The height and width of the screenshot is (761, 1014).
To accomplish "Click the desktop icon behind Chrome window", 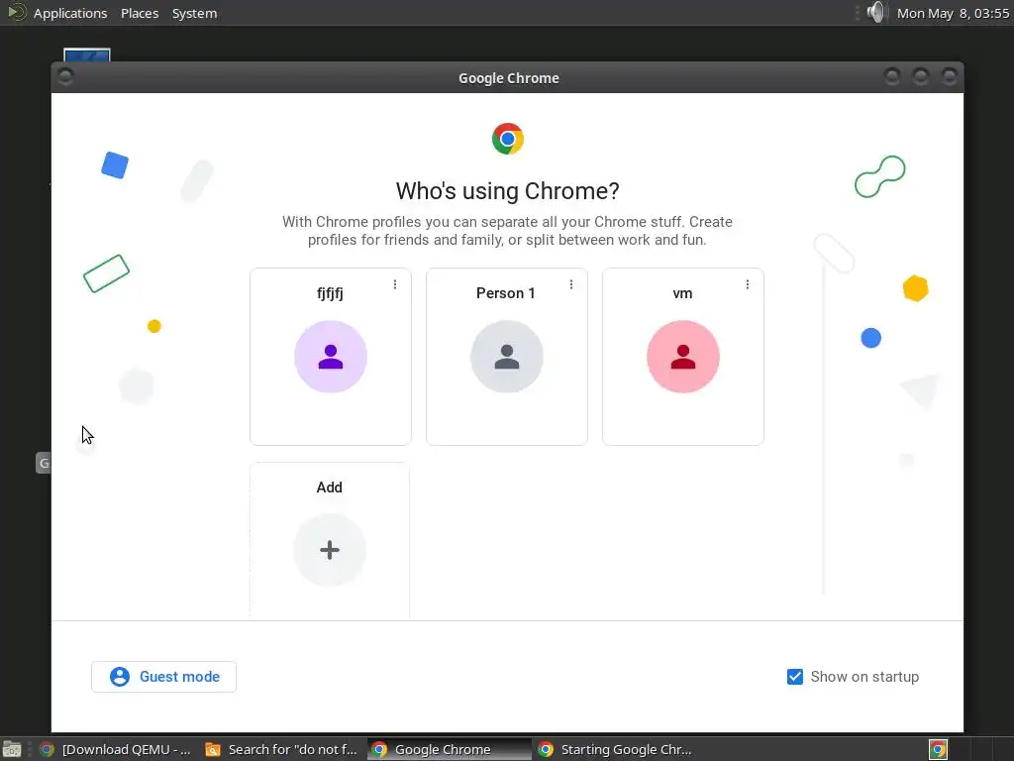I will tap(87, 55).
